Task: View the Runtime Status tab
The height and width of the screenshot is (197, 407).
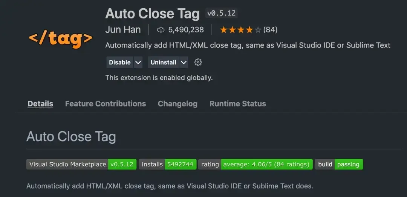Action: (x=238, y=103)
